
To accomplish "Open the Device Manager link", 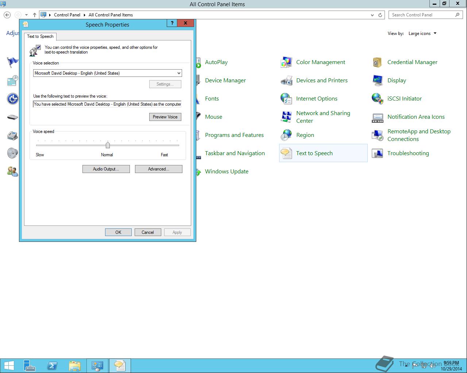I will point(225,81).
